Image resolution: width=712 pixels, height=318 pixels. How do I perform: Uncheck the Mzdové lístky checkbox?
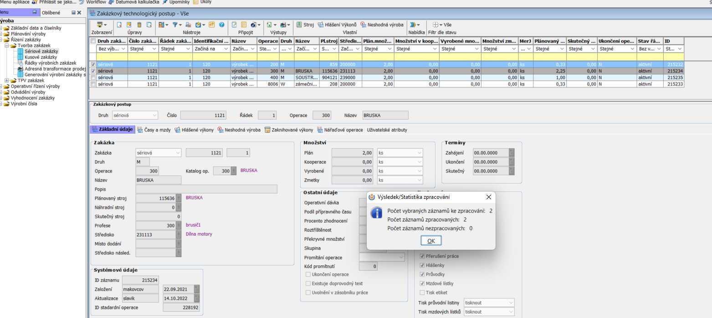coord(422,283)
